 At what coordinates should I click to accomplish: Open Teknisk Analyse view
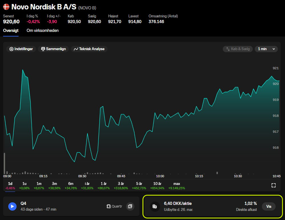pos(89,49)
